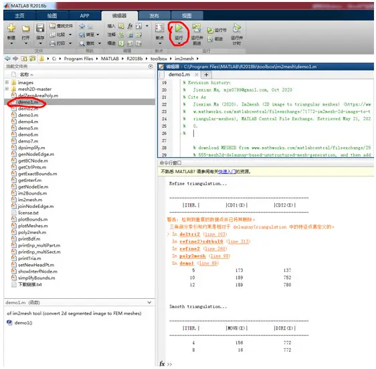Click the New (新建) file icon
This screenshot has height=369, width=376.
point(11,29)
